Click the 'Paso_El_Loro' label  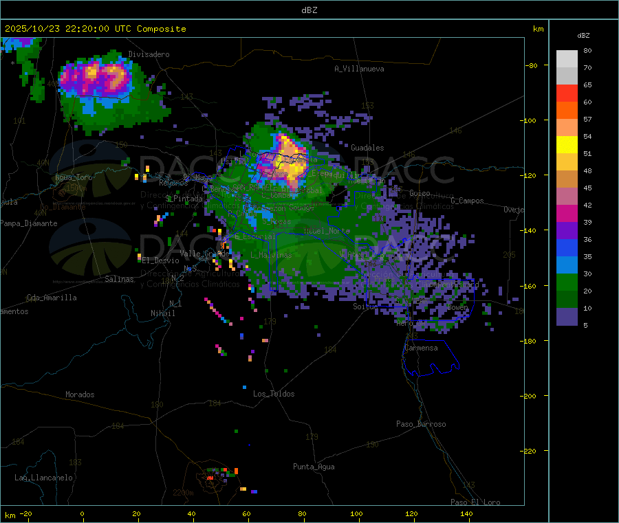tap(476, 502)
